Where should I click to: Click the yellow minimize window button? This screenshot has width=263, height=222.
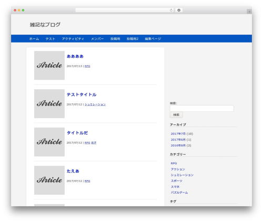pyautogui.click(x=19, y=10)
